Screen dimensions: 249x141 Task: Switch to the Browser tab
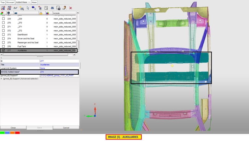pos(11,2)
